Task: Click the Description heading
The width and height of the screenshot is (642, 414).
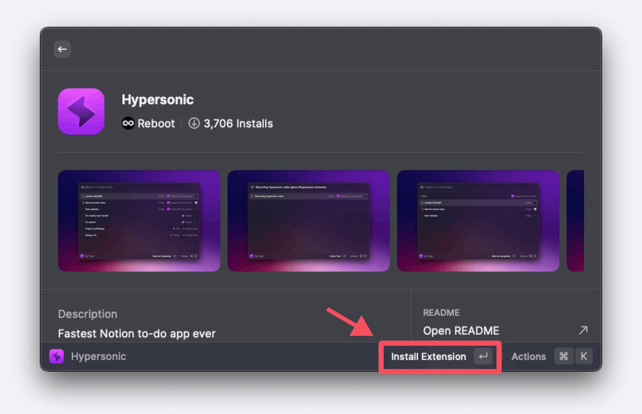Action: 88,314
